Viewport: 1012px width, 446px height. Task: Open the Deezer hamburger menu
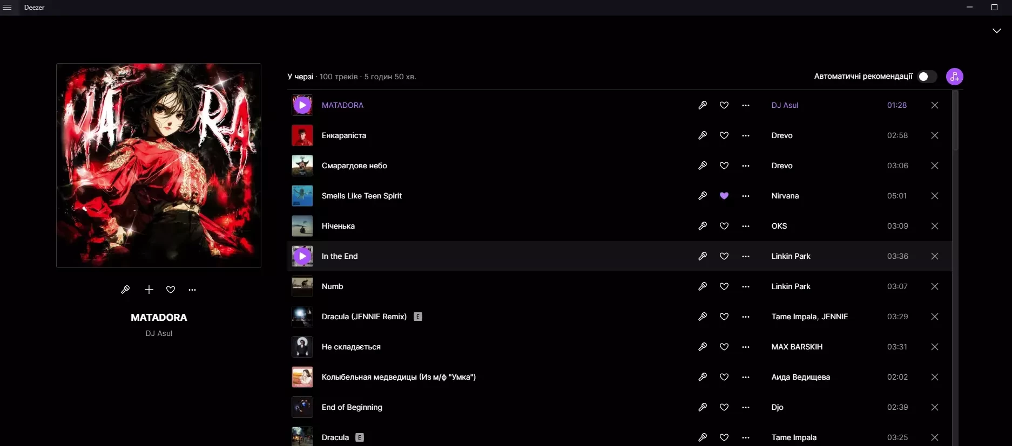coord(7,8)
